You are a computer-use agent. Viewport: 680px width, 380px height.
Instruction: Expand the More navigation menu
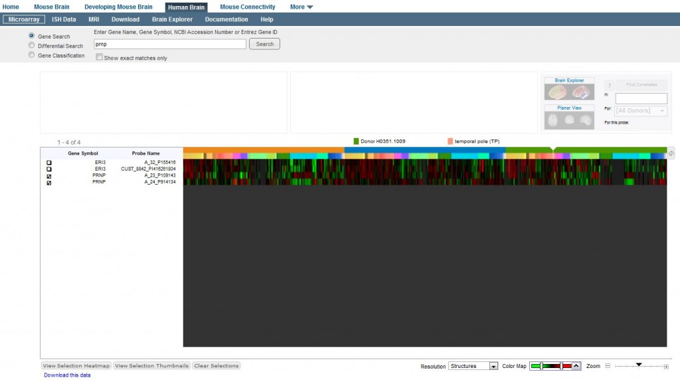point(301,7)
